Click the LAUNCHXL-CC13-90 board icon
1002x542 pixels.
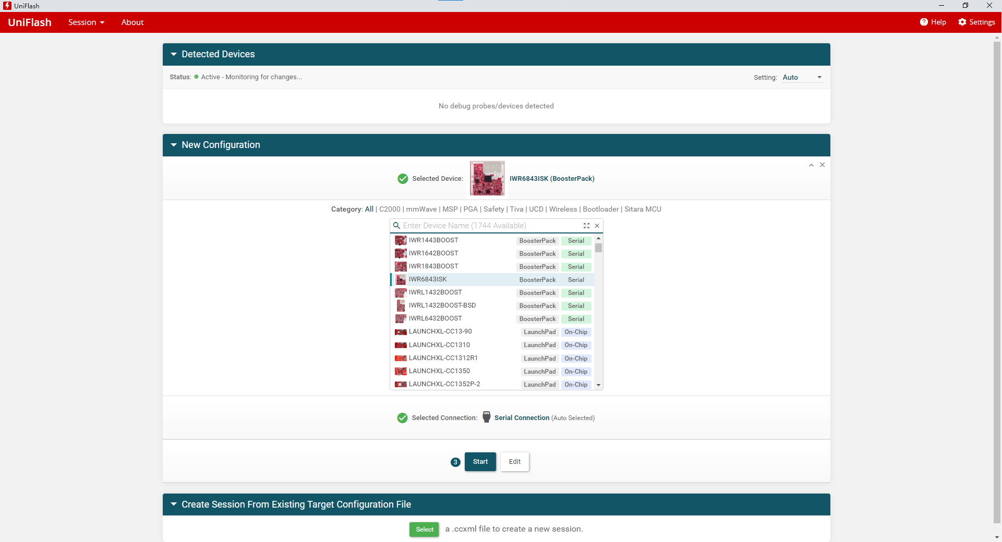click(401, 332)
